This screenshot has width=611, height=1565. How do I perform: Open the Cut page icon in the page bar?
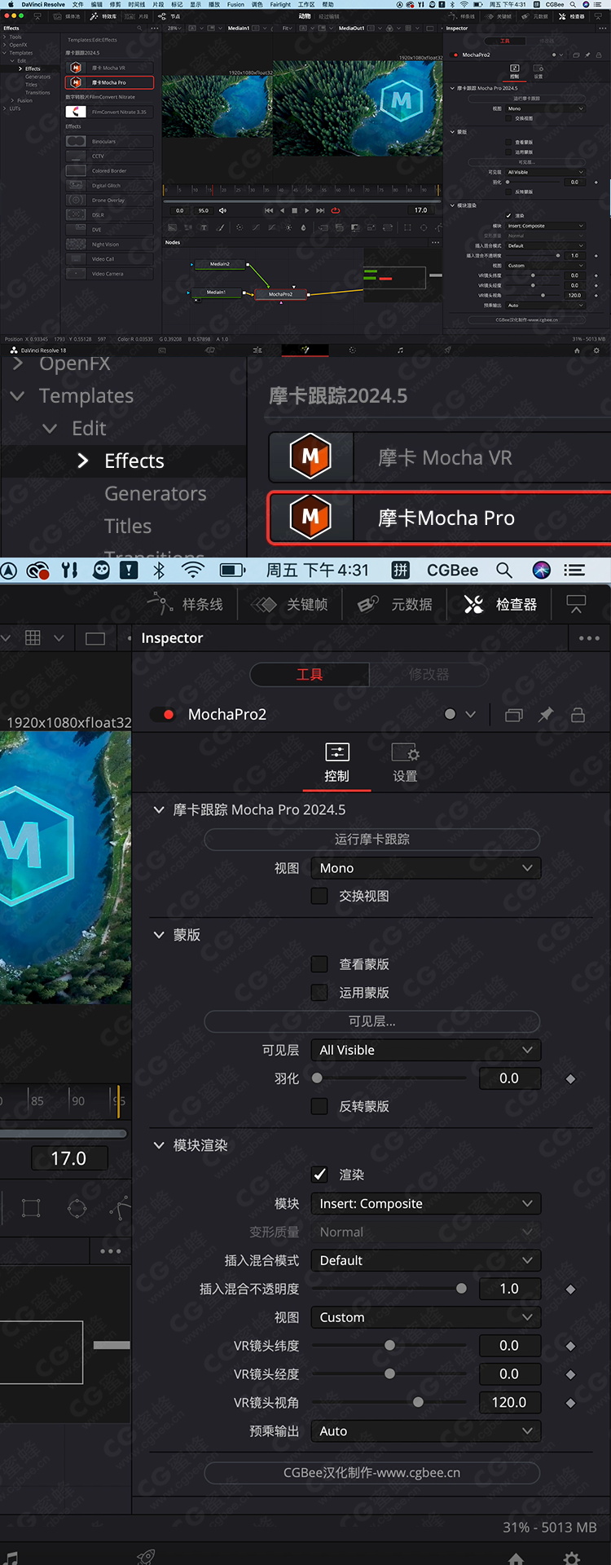[210, 350]
